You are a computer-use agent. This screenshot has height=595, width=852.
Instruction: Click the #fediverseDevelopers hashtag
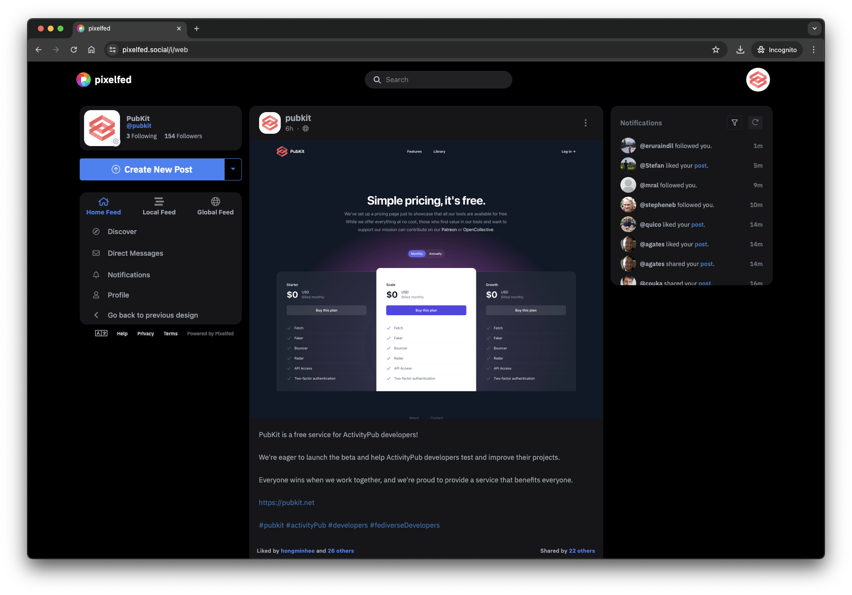[x=405, y=525]
